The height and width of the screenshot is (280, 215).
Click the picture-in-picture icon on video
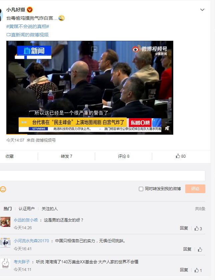pyautogui.click(x=94, y=49)
